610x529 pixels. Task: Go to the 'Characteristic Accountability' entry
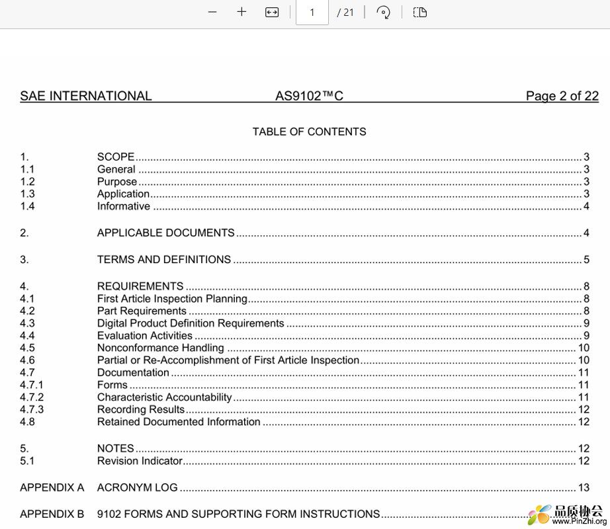(304, 397)
